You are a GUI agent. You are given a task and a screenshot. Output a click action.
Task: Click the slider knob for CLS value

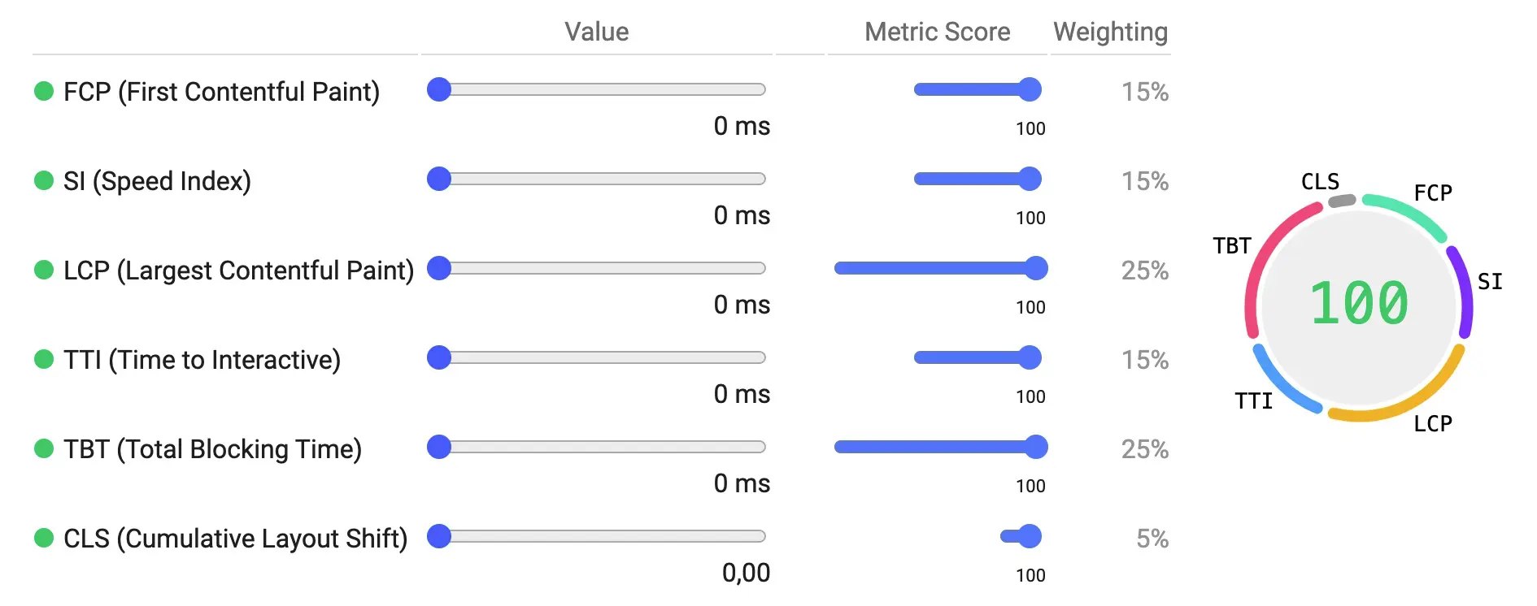439,536
